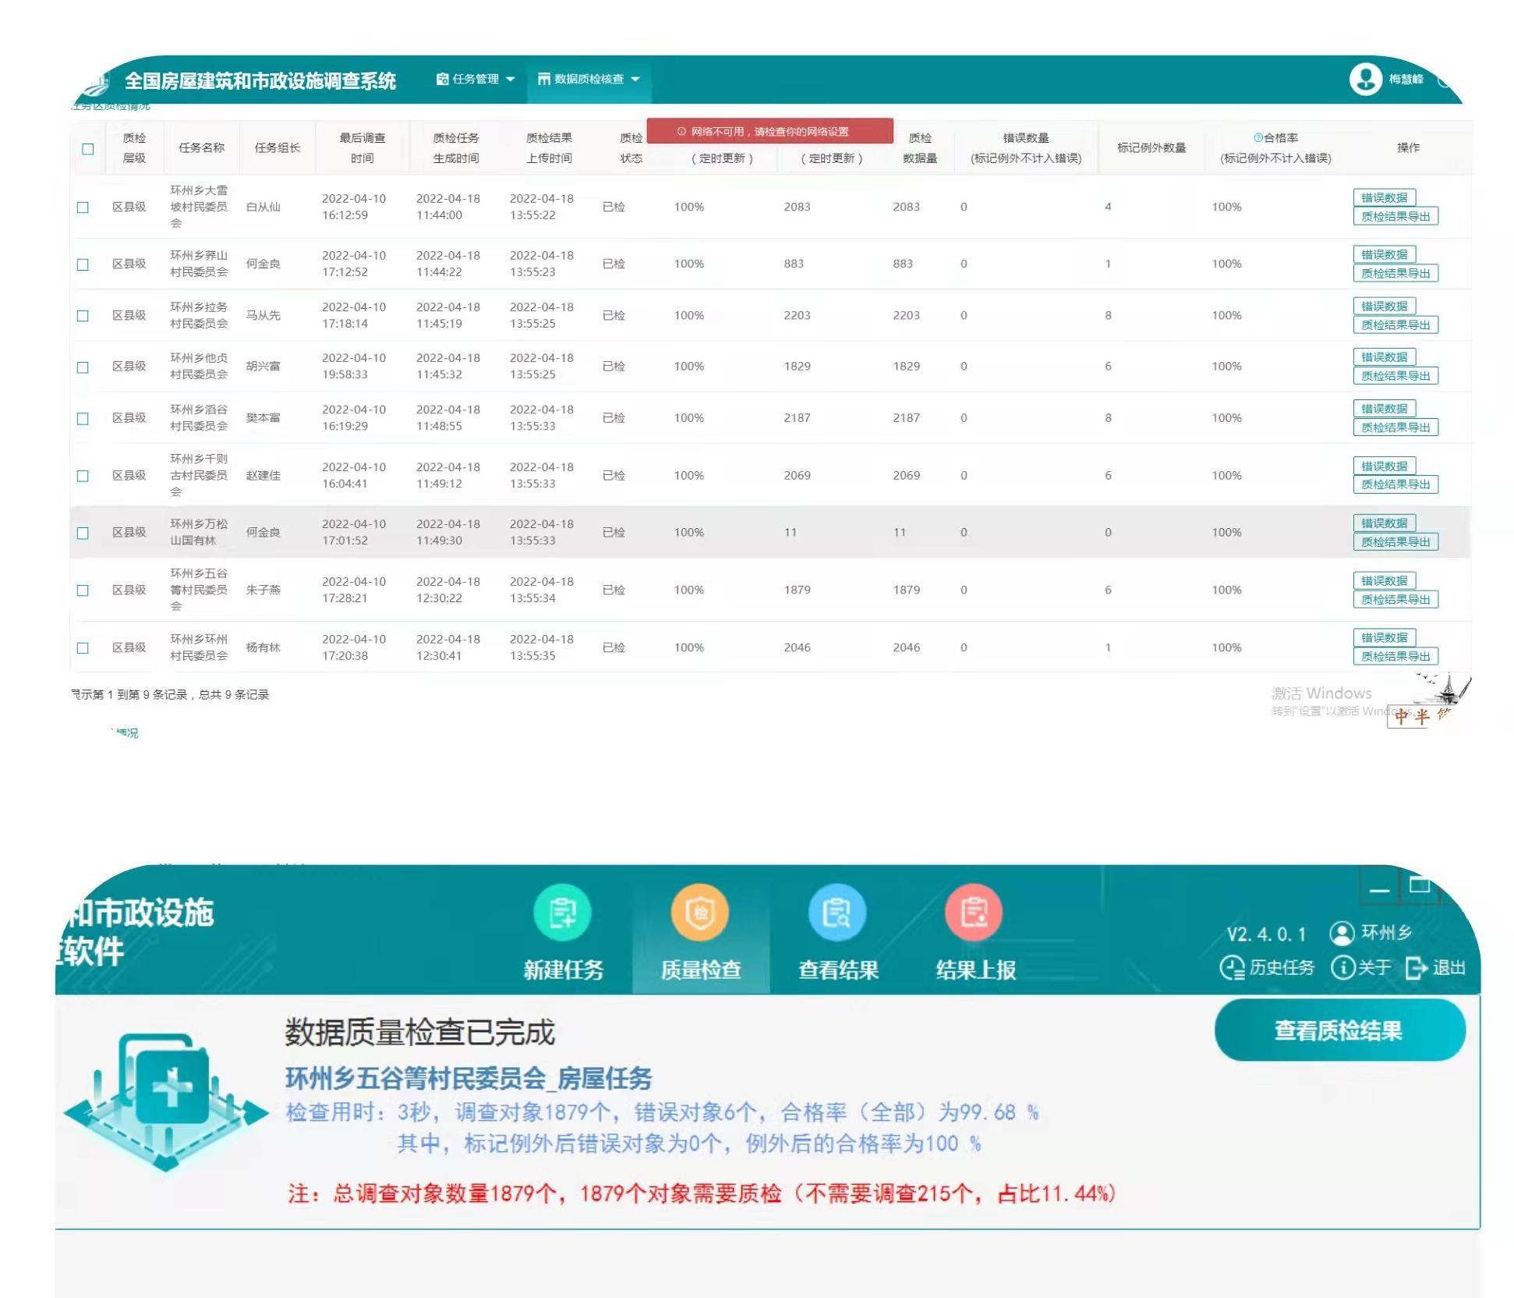Click the 梅慧峰 user avatar icon

[1365, 79]
